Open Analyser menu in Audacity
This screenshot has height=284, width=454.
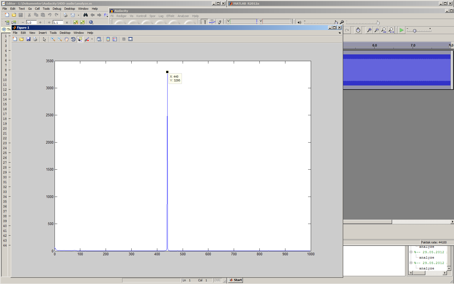(183, 16)
